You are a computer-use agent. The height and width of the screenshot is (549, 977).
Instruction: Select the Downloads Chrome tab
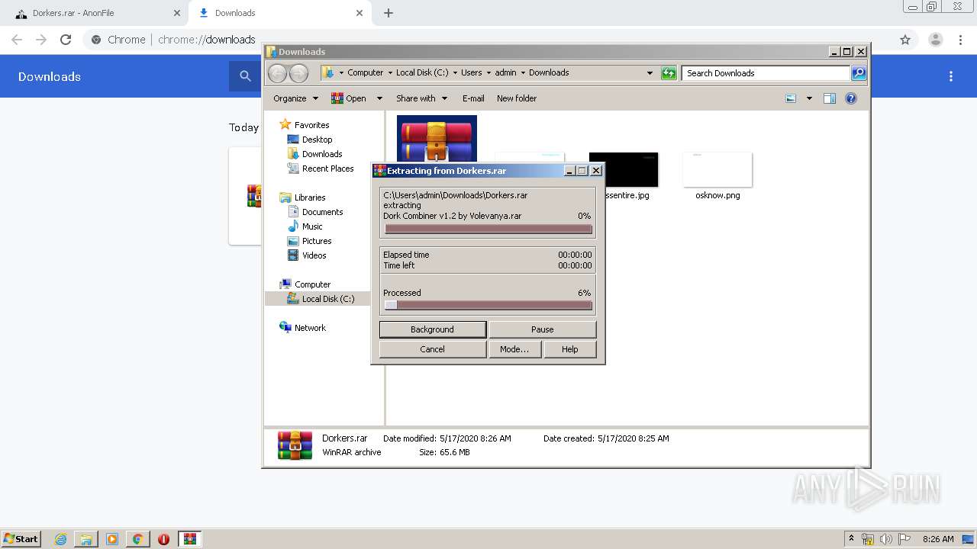tap(279, 13)
